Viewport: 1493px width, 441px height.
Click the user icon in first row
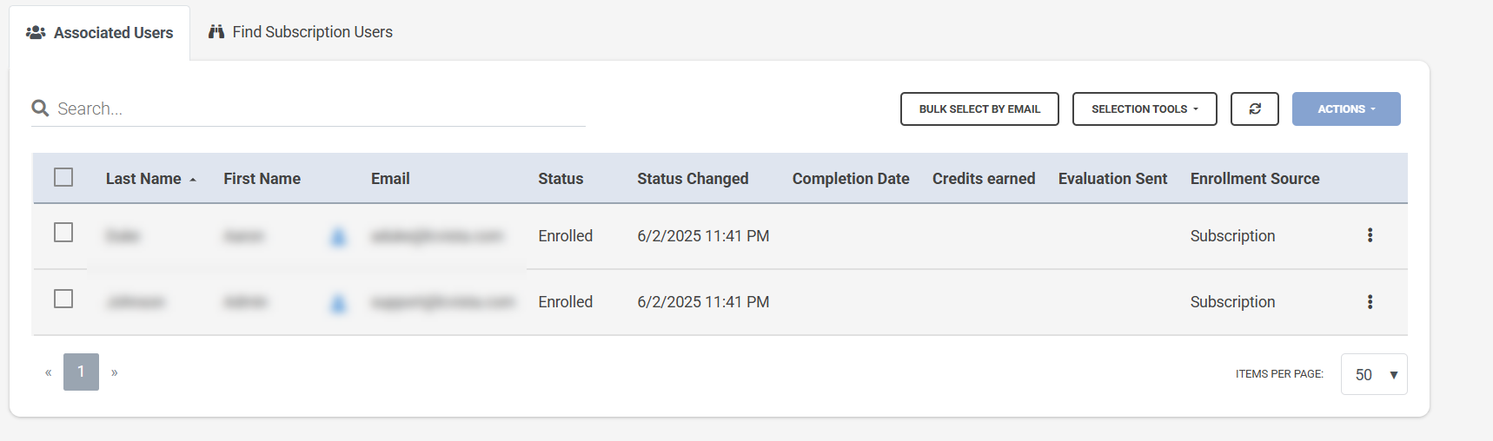[338, 236]
